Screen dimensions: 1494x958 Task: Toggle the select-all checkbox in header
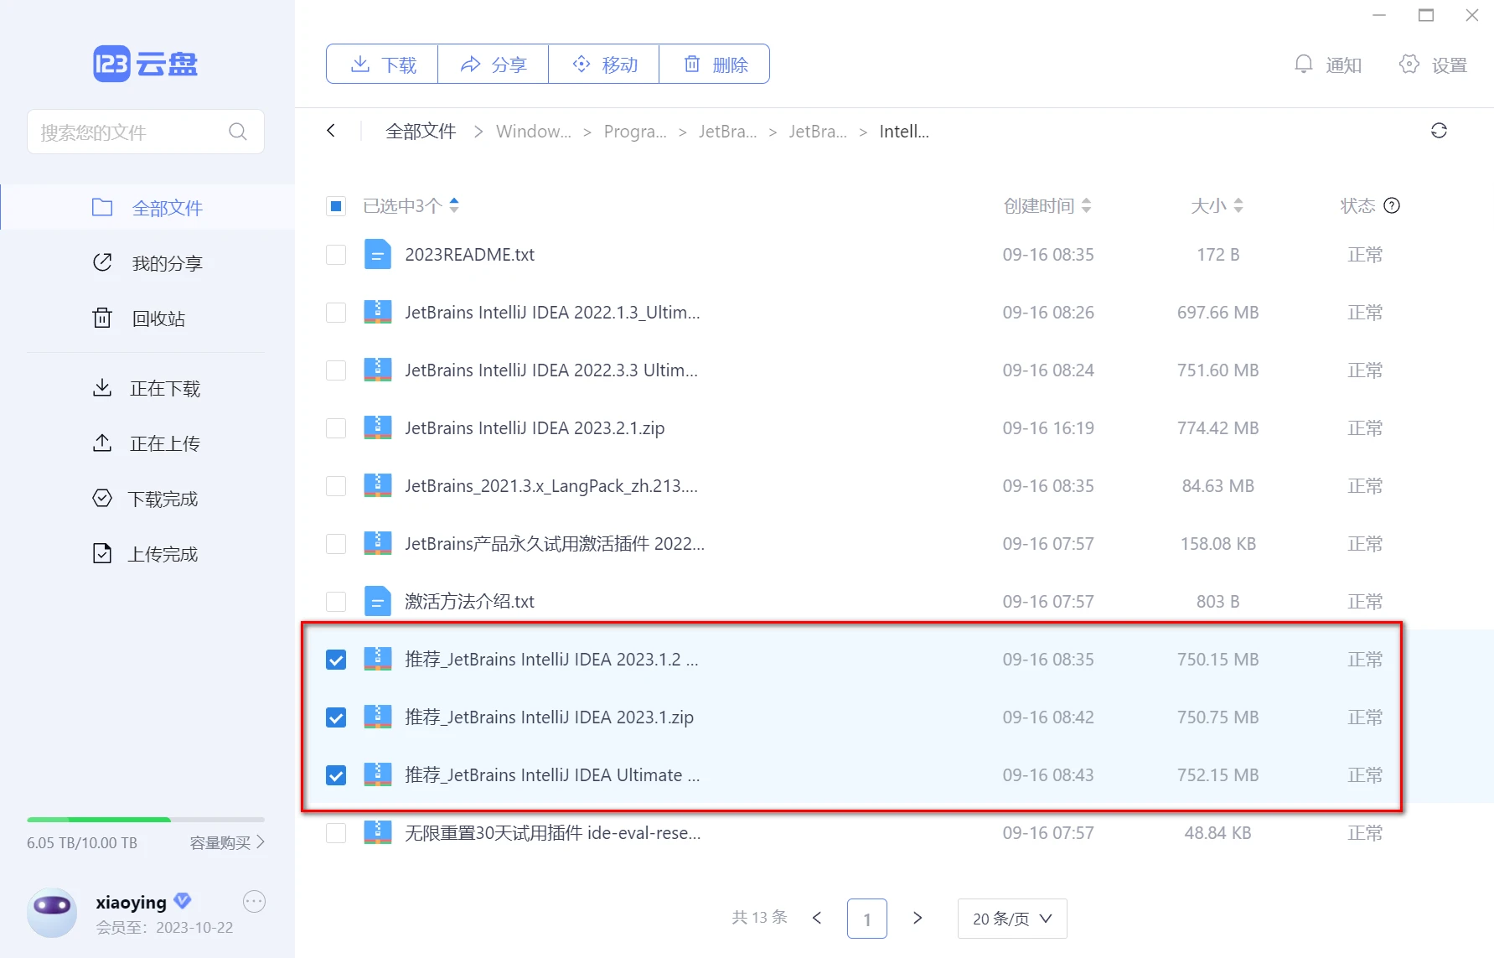tap(336, 205)
